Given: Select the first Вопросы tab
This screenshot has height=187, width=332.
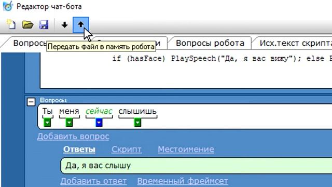Looking at the screenshot, I should coord(30,43).
